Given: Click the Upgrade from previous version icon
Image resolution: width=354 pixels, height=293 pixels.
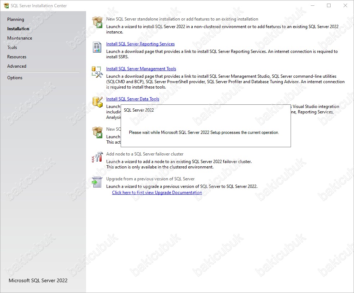Looking at the screenshot, I should (97, 182).
